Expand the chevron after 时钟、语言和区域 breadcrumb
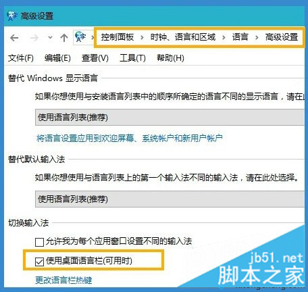Image resolution: width=308 pixels, height=292 pixels. (x=224, y=37)
